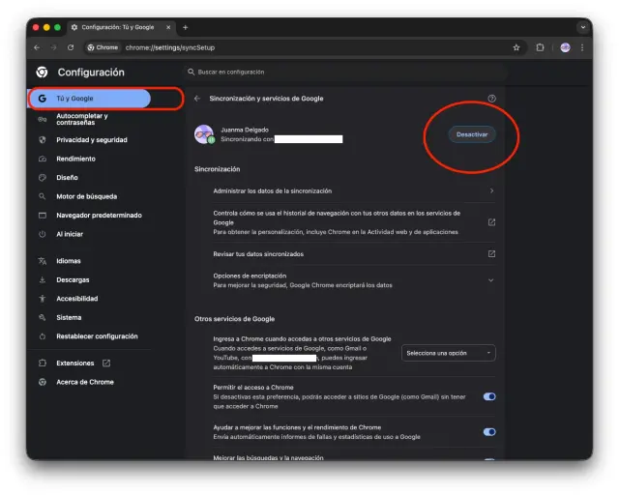This screenshot has height=495, width=619.
Task: Open the Selecciona una opción dropdown
Action: (x=449, y=353)
